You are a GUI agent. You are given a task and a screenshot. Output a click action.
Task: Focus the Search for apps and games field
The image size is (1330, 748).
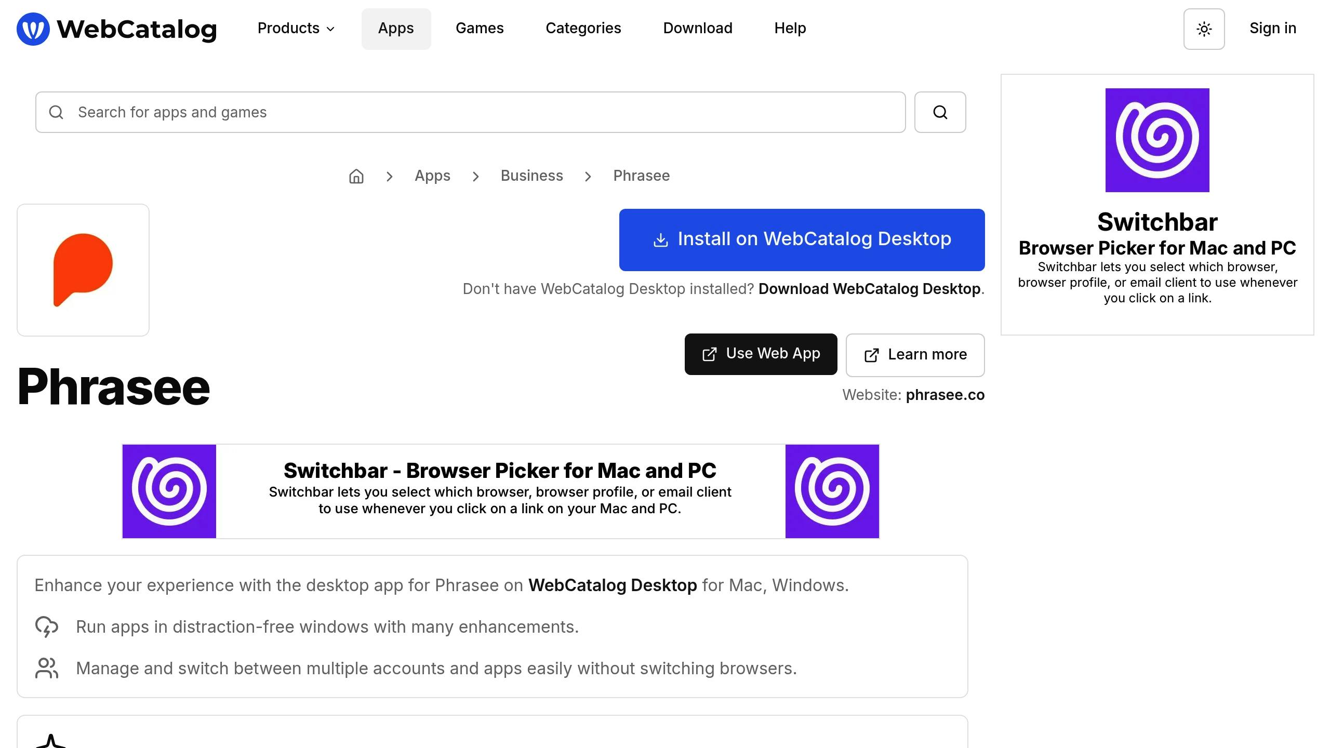(x=471, y=112)
